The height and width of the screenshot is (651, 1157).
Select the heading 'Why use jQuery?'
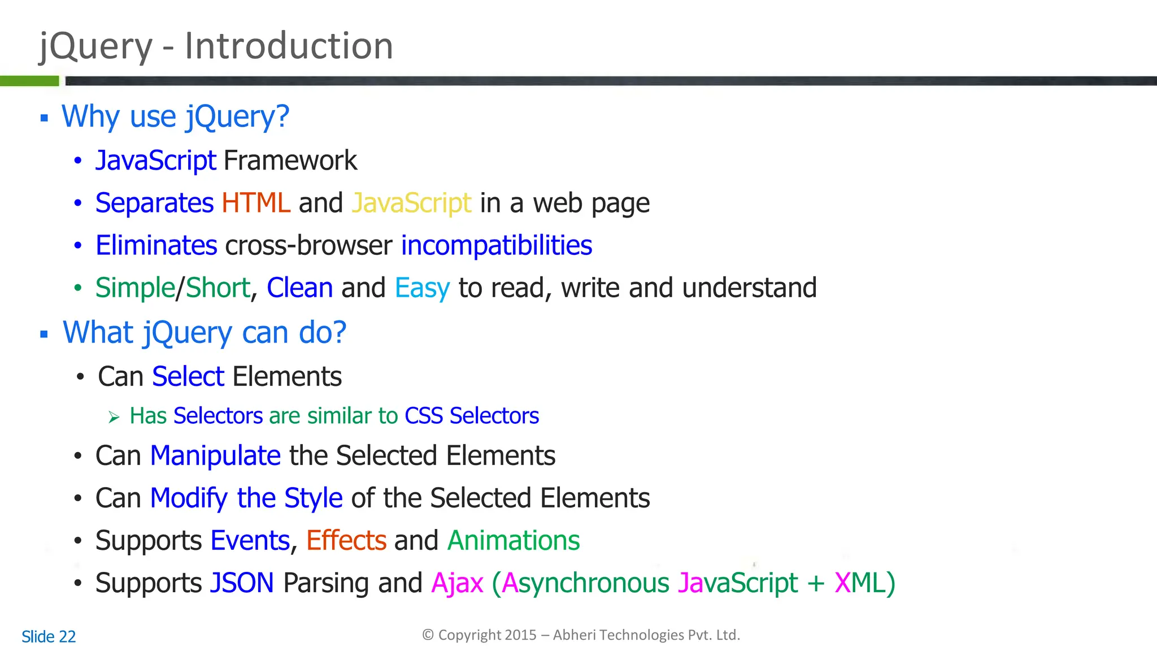[x=175, y=117]
